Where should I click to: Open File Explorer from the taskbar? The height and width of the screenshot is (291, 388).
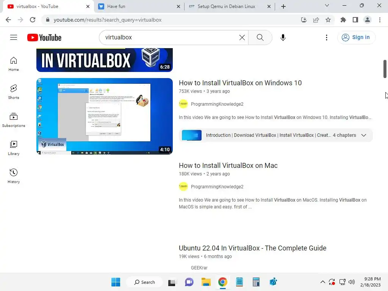[x=206, y=282]
